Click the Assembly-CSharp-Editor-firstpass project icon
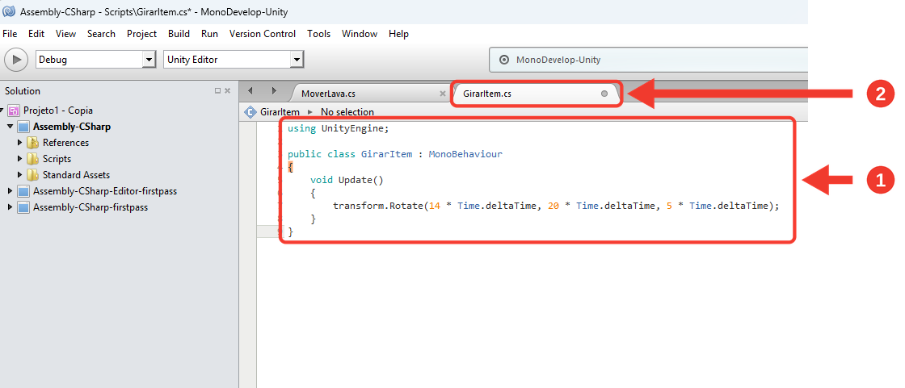Image resolution: width=905 pixels, height=388 pixels. click(23, 191)
